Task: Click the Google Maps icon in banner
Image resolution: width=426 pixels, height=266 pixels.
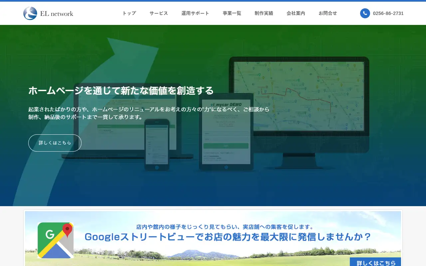Action: [x=55, y=240]
